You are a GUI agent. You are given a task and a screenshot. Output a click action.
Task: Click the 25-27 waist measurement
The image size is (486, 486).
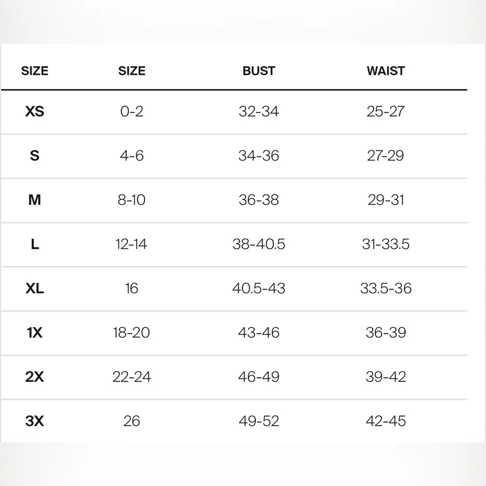point(386,111)
